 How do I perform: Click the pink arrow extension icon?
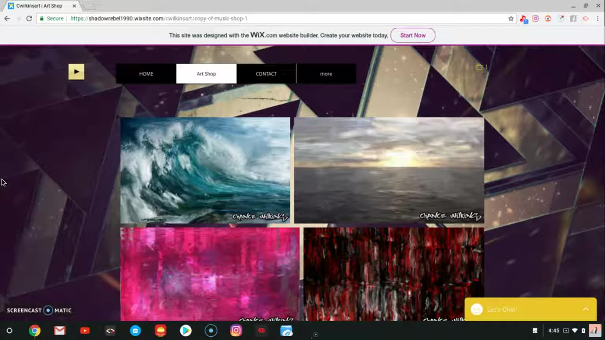(x=586, y=18)
